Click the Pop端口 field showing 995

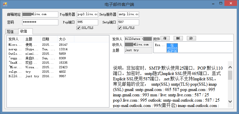87,22
